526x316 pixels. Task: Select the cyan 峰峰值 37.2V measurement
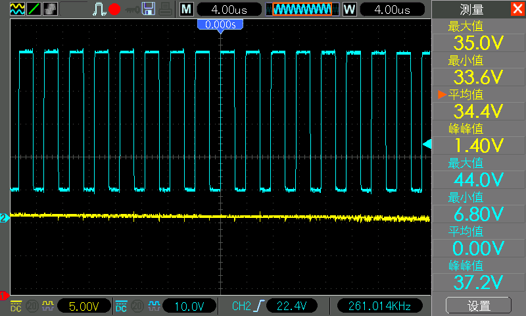click(x=479, y=275)
